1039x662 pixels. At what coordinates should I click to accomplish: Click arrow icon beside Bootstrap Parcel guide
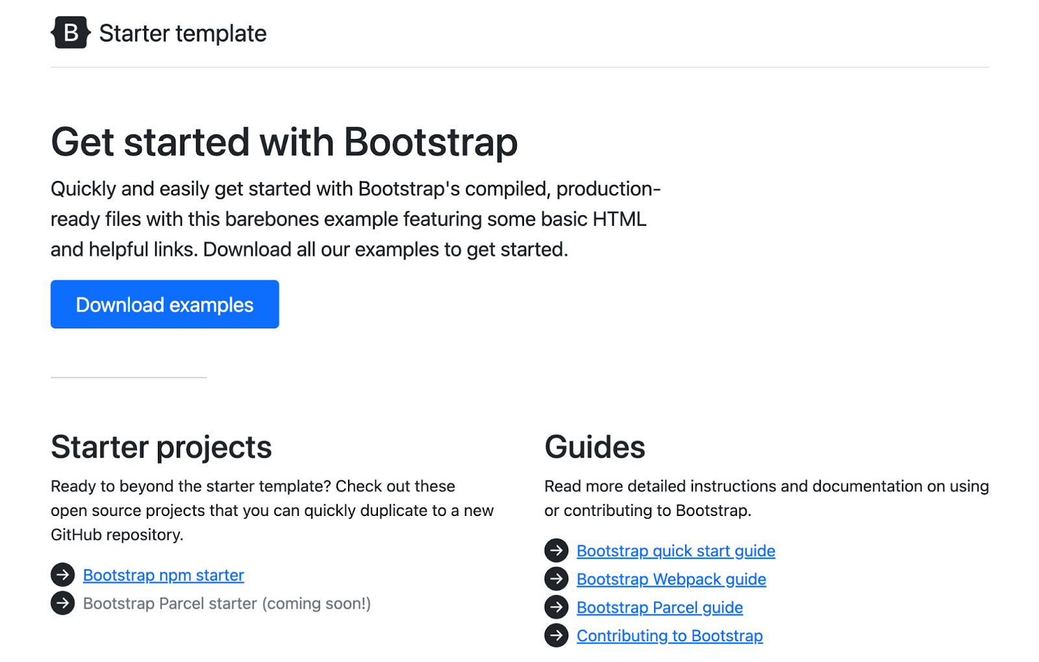click(557, 607)
